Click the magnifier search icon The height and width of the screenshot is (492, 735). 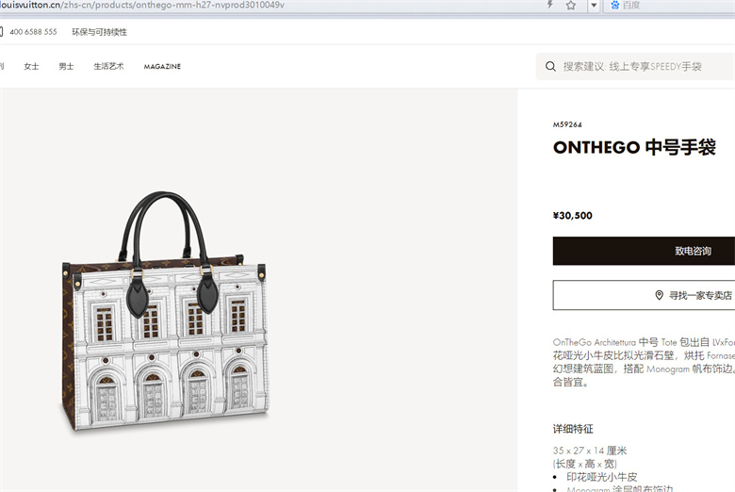click(x=551, y=67)
